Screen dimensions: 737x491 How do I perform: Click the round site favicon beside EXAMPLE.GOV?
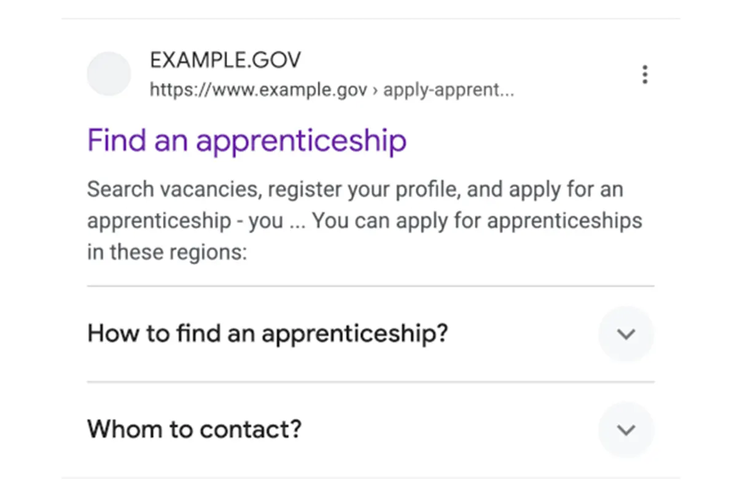point(109,74)
